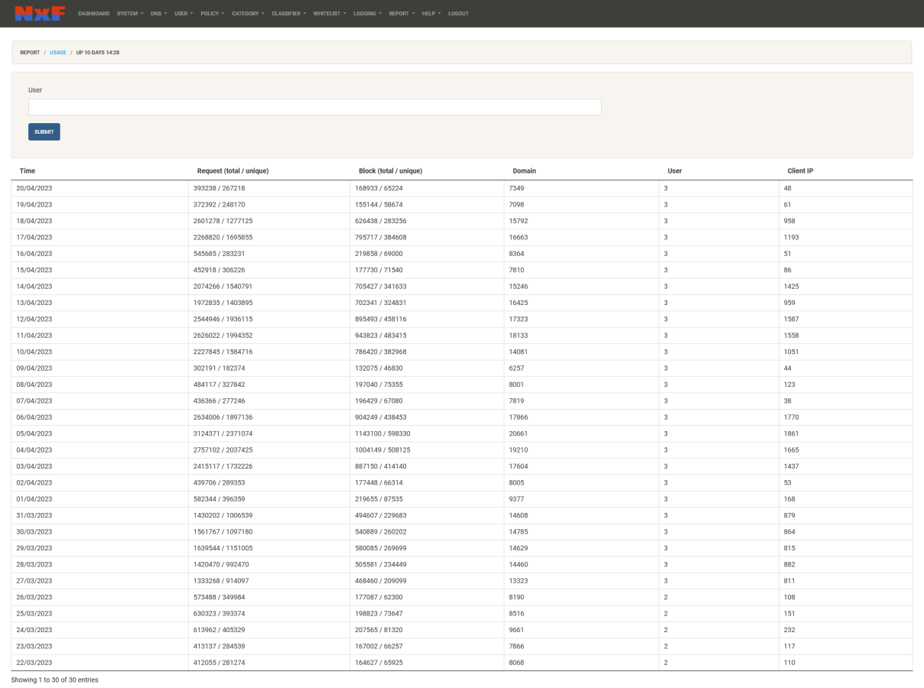
Task: Select the 05/04/2023 date cell
Action: 34,433
